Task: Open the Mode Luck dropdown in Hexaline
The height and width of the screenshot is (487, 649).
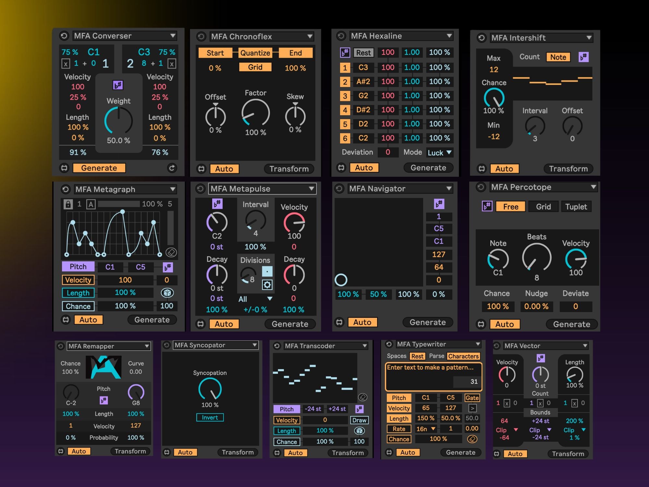Action: coord(439,153)
